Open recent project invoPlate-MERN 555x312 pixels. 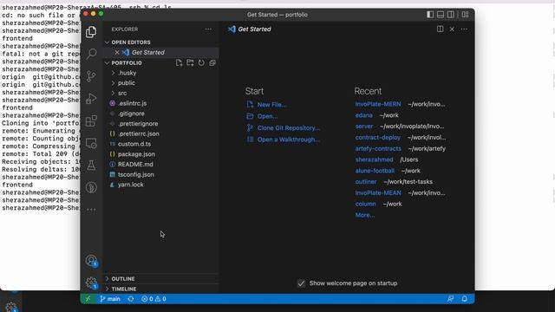378,104
